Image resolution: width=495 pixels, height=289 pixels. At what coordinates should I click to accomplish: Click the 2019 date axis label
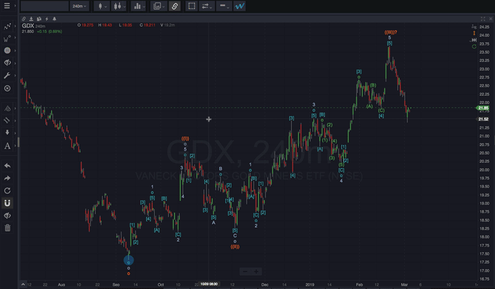310,285
